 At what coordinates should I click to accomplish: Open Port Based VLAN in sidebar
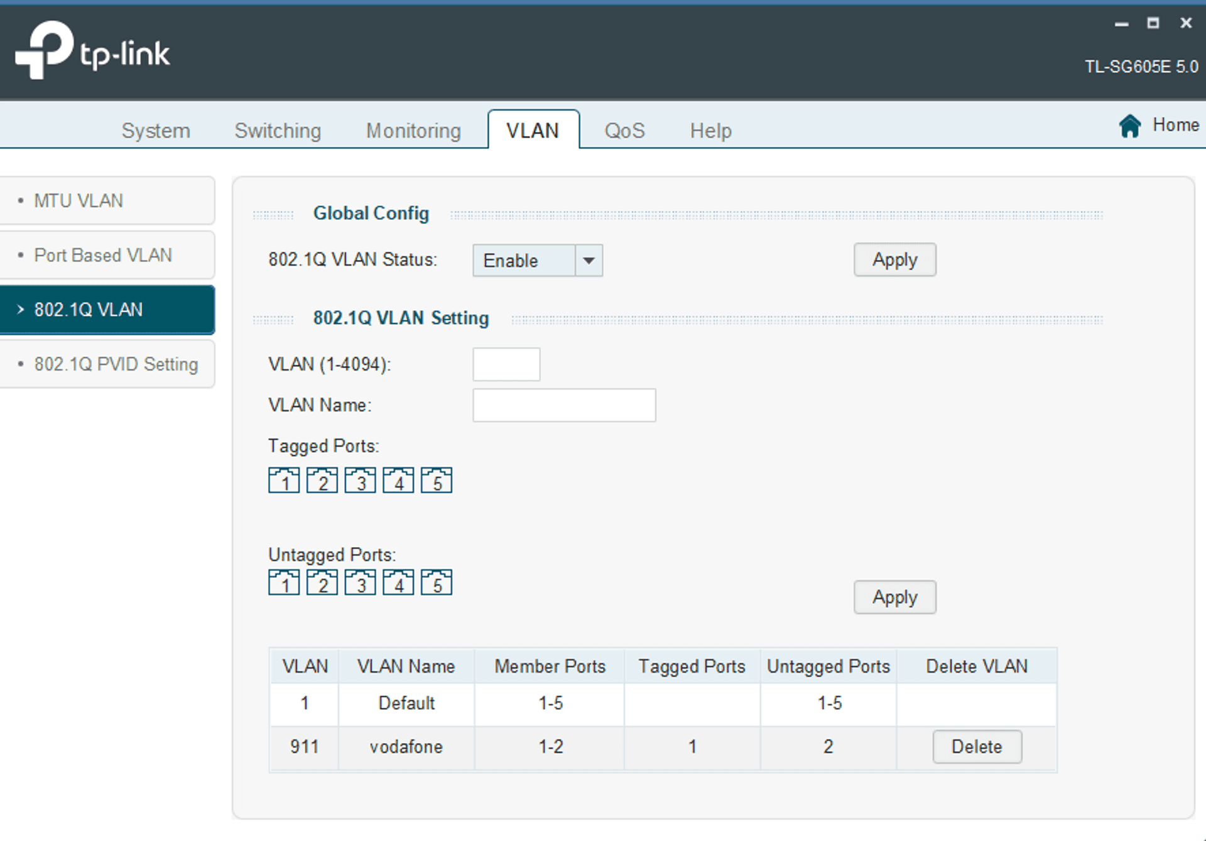[x=107, y=255]
